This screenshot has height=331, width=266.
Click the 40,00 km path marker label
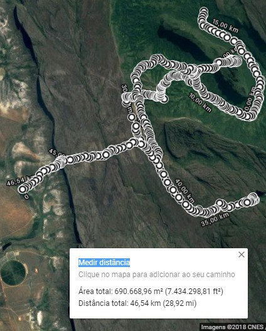click(184, 191)
